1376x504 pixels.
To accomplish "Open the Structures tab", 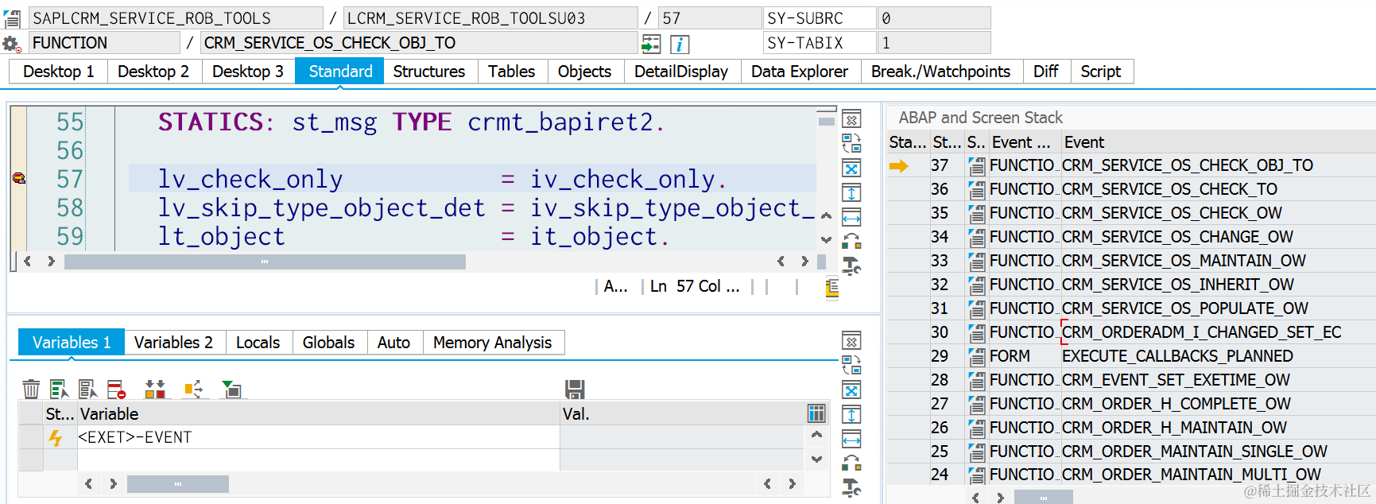I will tap(429, 72).
